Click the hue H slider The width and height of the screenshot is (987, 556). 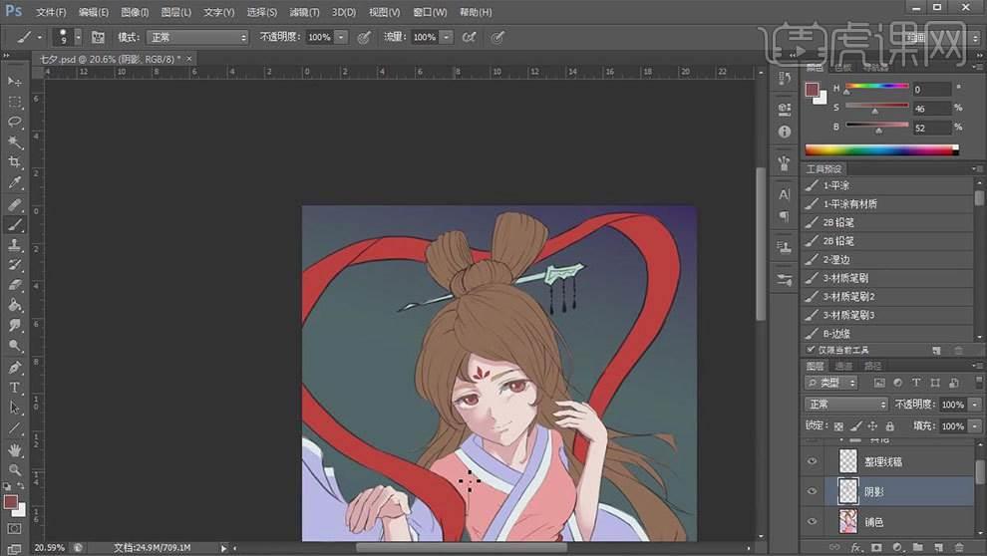click(877, 87)
